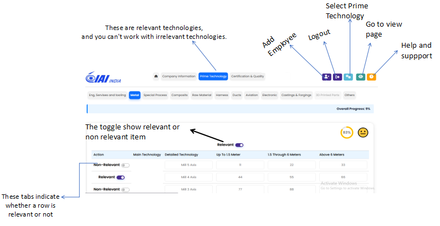Click the field showing value 44
The image size is (440, 226).
[240, 177]
